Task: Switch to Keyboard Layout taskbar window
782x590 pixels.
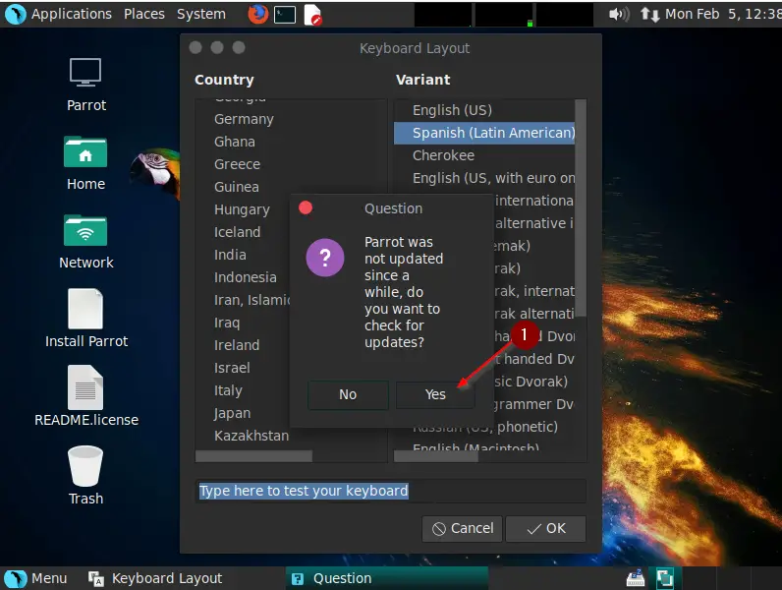Action: pos(155,578)
